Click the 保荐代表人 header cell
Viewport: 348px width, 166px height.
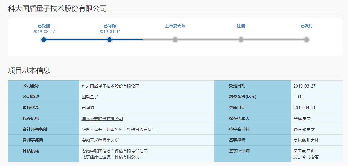click(252, 118)
